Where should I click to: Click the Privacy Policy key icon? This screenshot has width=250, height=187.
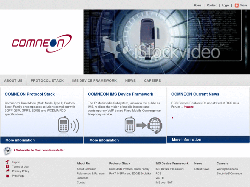(8, 171)
